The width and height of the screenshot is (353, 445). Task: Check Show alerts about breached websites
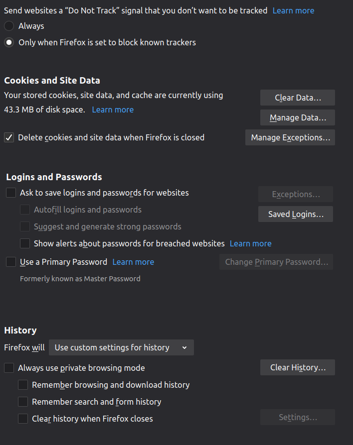coord(25,243)
